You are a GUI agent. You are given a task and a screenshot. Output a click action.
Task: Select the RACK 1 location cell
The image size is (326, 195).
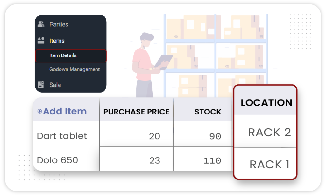tap(269, 165)
